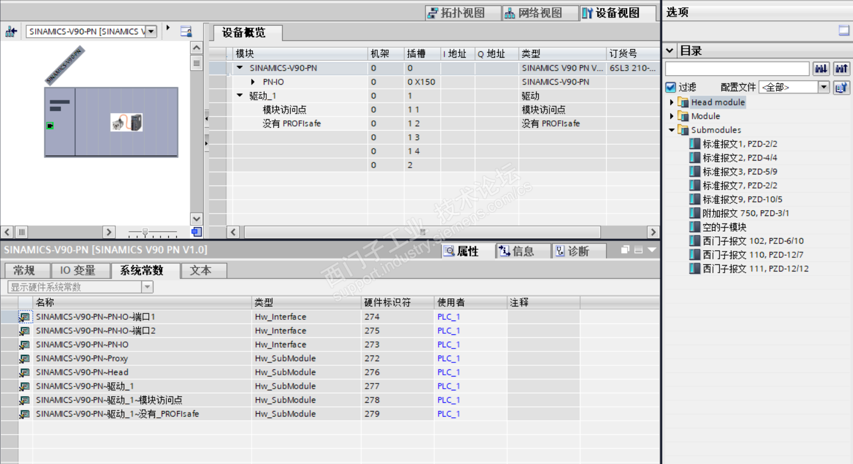853x464 pixels.
Task: Click the icon of 空的子模块
Action: click(694, 227)
